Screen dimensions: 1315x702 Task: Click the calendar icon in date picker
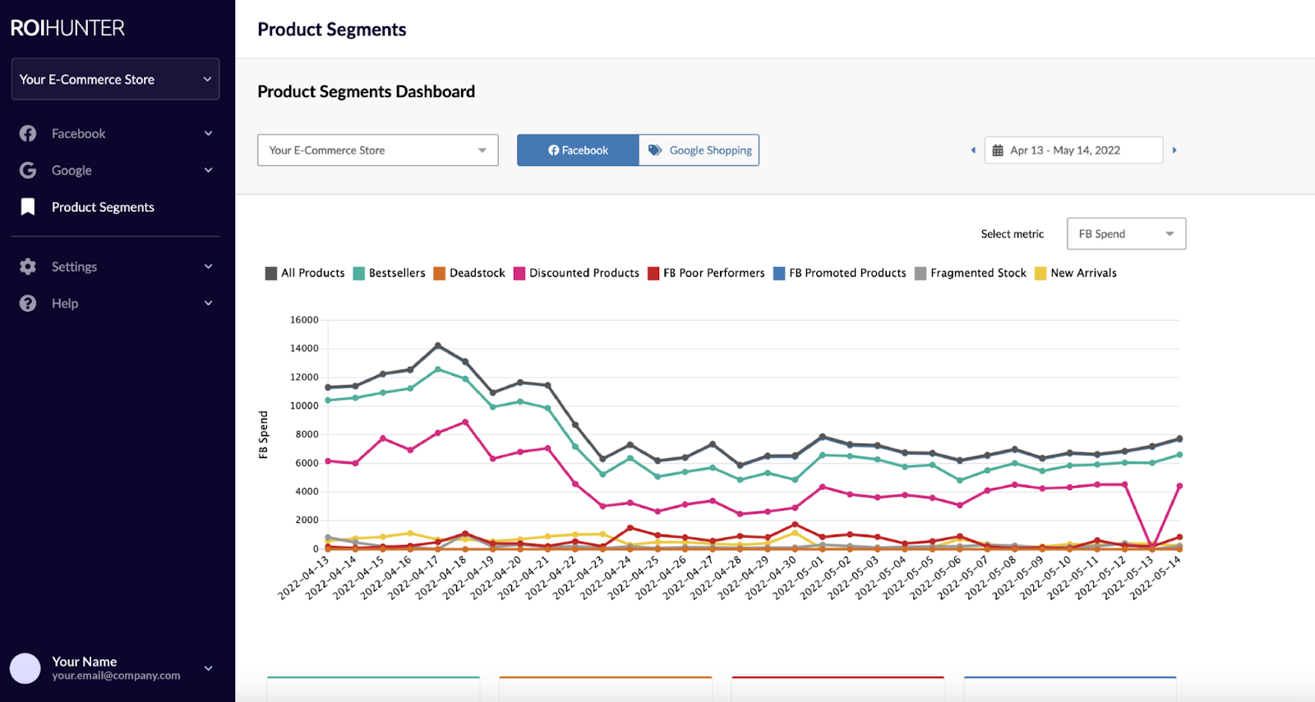pyautogui.click(x=998, y=150)
